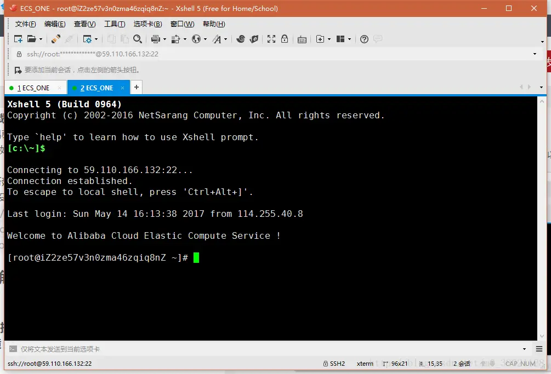551x374 pixels.
Task: Click the Encoding globe icon
Action: pos(196,39)
